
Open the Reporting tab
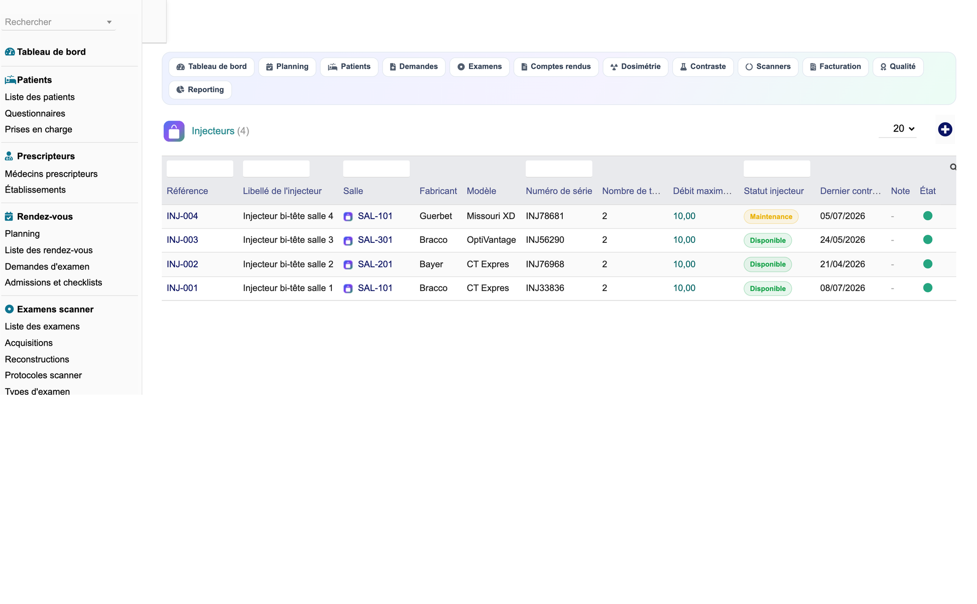click(200, 90)
